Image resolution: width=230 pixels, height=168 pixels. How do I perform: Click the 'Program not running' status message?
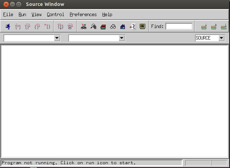click(x=69, y=163)
